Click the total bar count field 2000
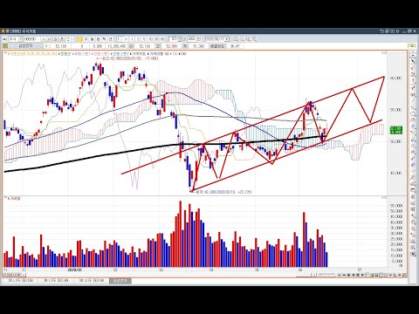The image size is (419, 314). (x=192, y=39)
